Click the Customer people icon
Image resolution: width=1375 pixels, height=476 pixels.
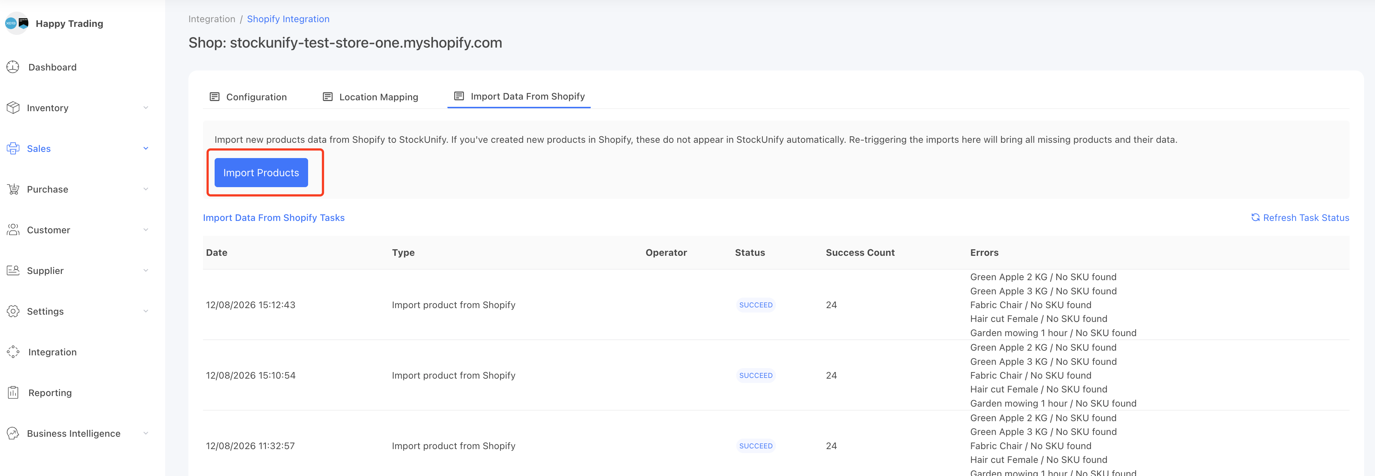pyautogui.click(x=13, y=230)
